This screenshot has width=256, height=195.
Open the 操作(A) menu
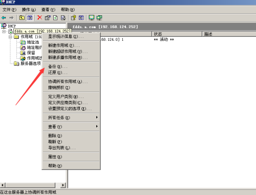[29, 10]
